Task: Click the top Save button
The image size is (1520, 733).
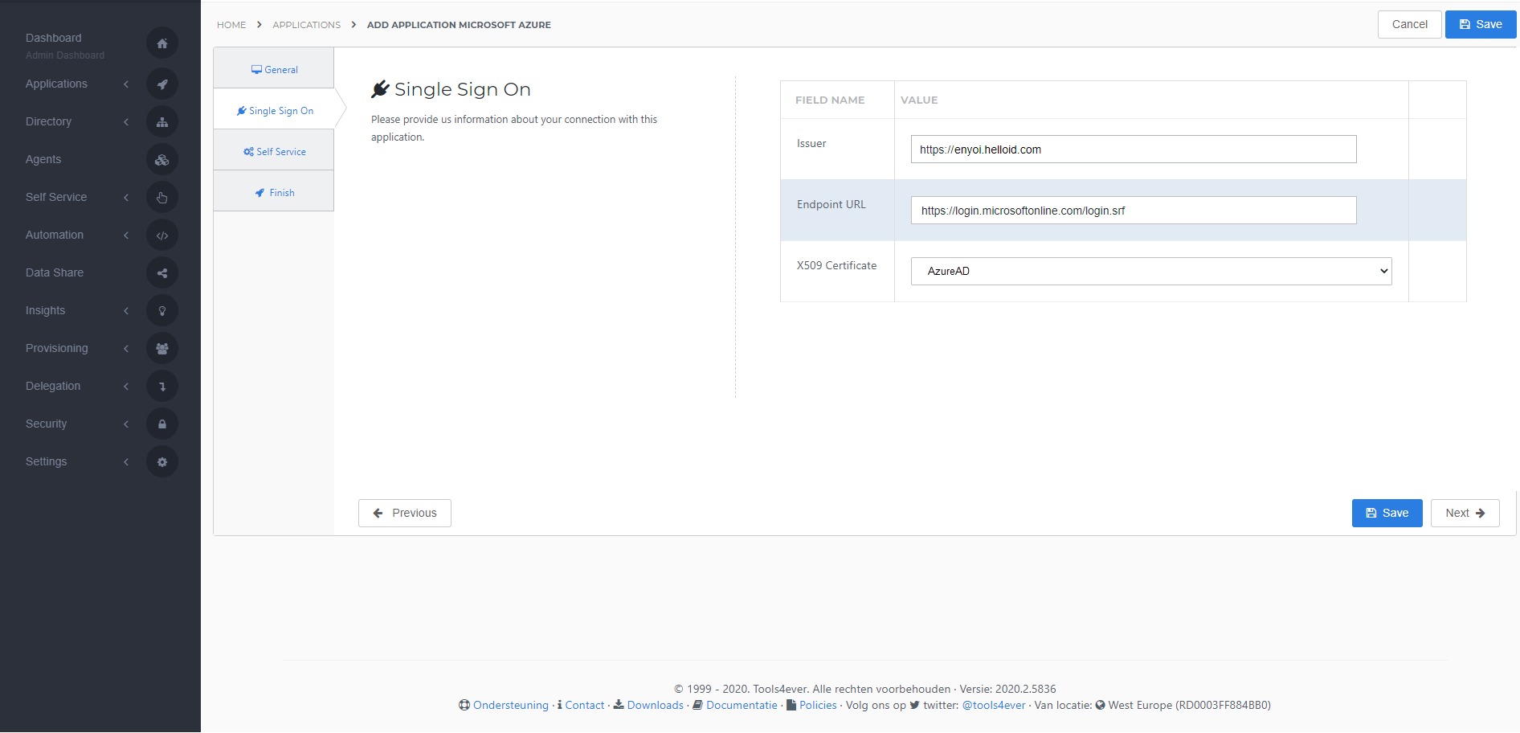Action: click(1481, 24)
